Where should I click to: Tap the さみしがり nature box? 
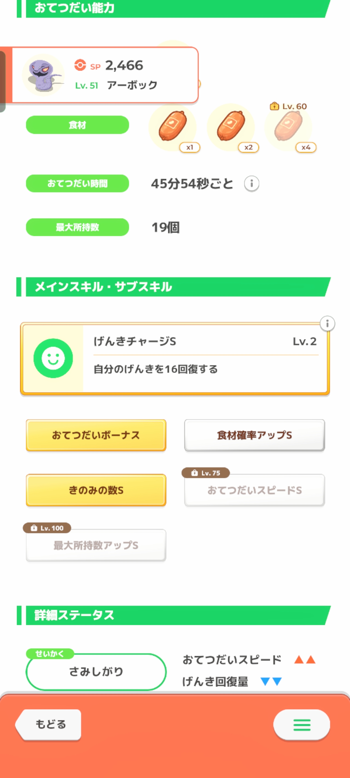pyautogui.click(x=96, y=672)
